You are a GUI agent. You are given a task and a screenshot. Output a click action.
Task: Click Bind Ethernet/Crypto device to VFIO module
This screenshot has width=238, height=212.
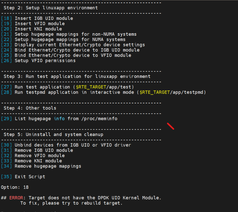coord(73,55)
